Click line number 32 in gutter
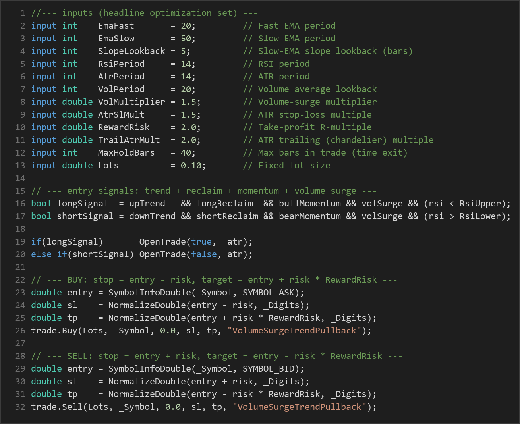 coord(20,407)
